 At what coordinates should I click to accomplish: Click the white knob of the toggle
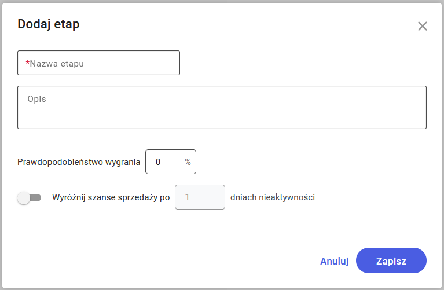click(x=24, y=198)
